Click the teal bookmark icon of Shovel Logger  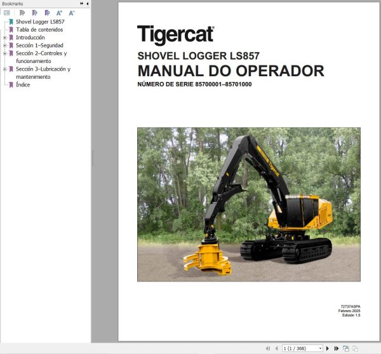pos(11,22)
